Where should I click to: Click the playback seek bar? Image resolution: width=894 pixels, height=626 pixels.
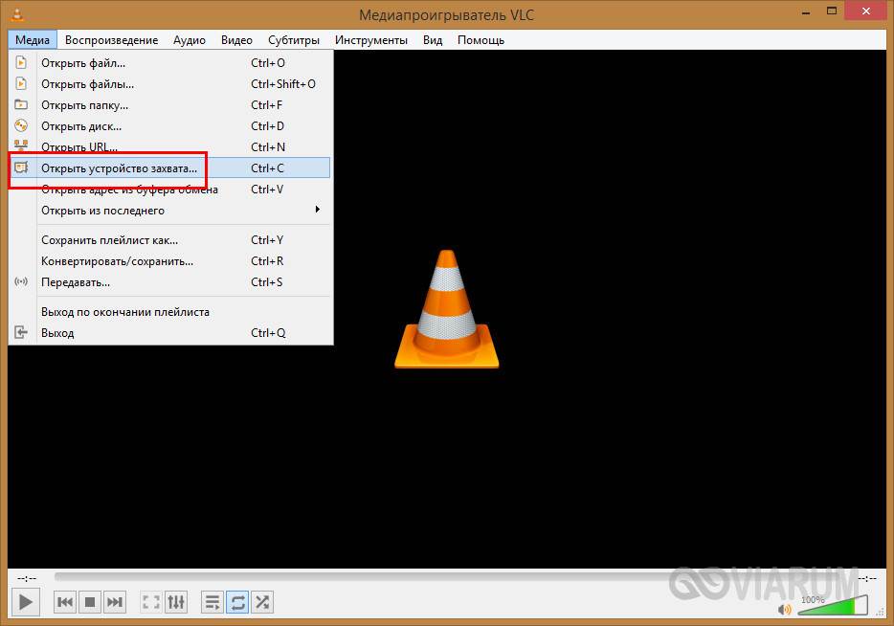click(x=450, y=577)
